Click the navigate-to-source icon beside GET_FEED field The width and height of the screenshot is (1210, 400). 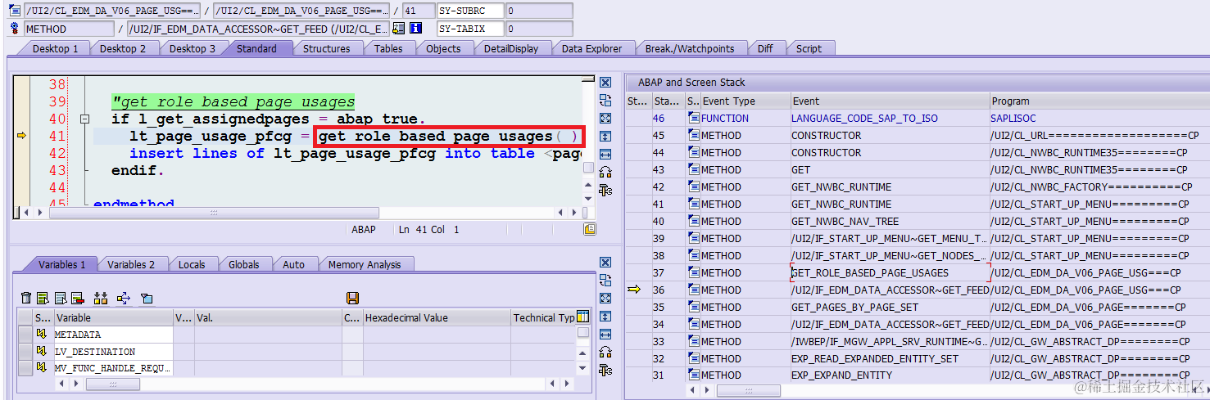point(399,29)
